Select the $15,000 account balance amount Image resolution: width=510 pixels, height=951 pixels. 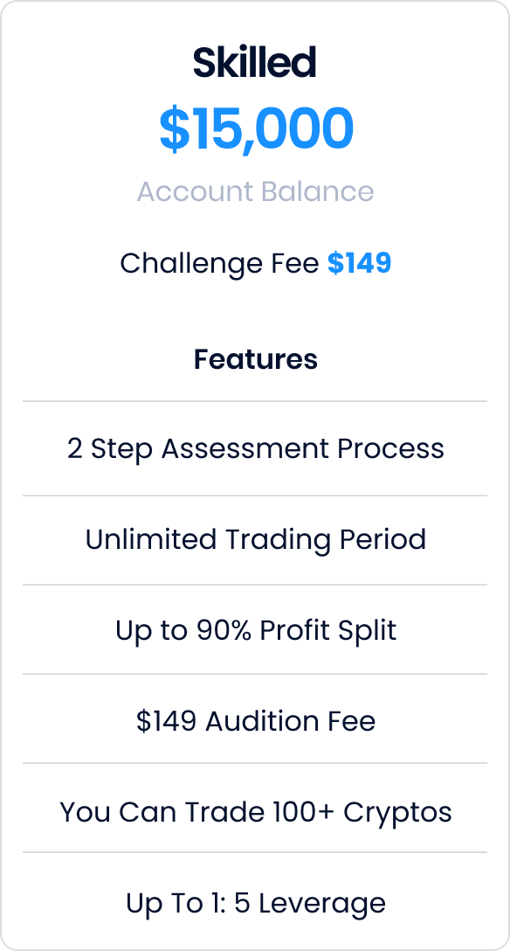tap(256, 128)
